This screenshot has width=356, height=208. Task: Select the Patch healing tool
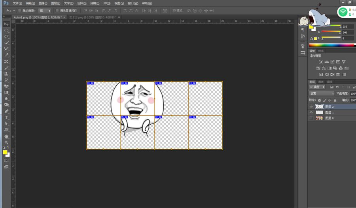pyautogui.click(x=6, y=62)
